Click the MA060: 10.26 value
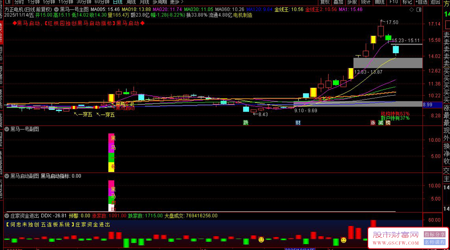 [x=229, y=9]
